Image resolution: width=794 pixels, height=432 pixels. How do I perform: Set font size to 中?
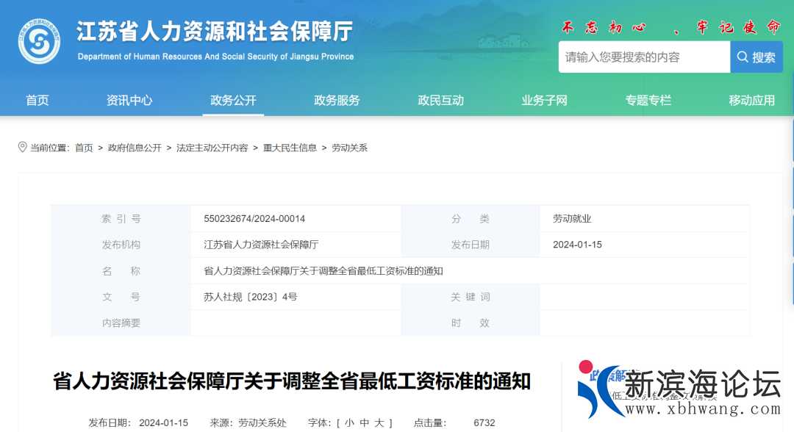coord(364,423)
